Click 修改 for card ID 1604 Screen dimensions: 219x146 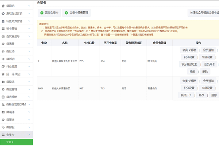[x=201, y=95]
